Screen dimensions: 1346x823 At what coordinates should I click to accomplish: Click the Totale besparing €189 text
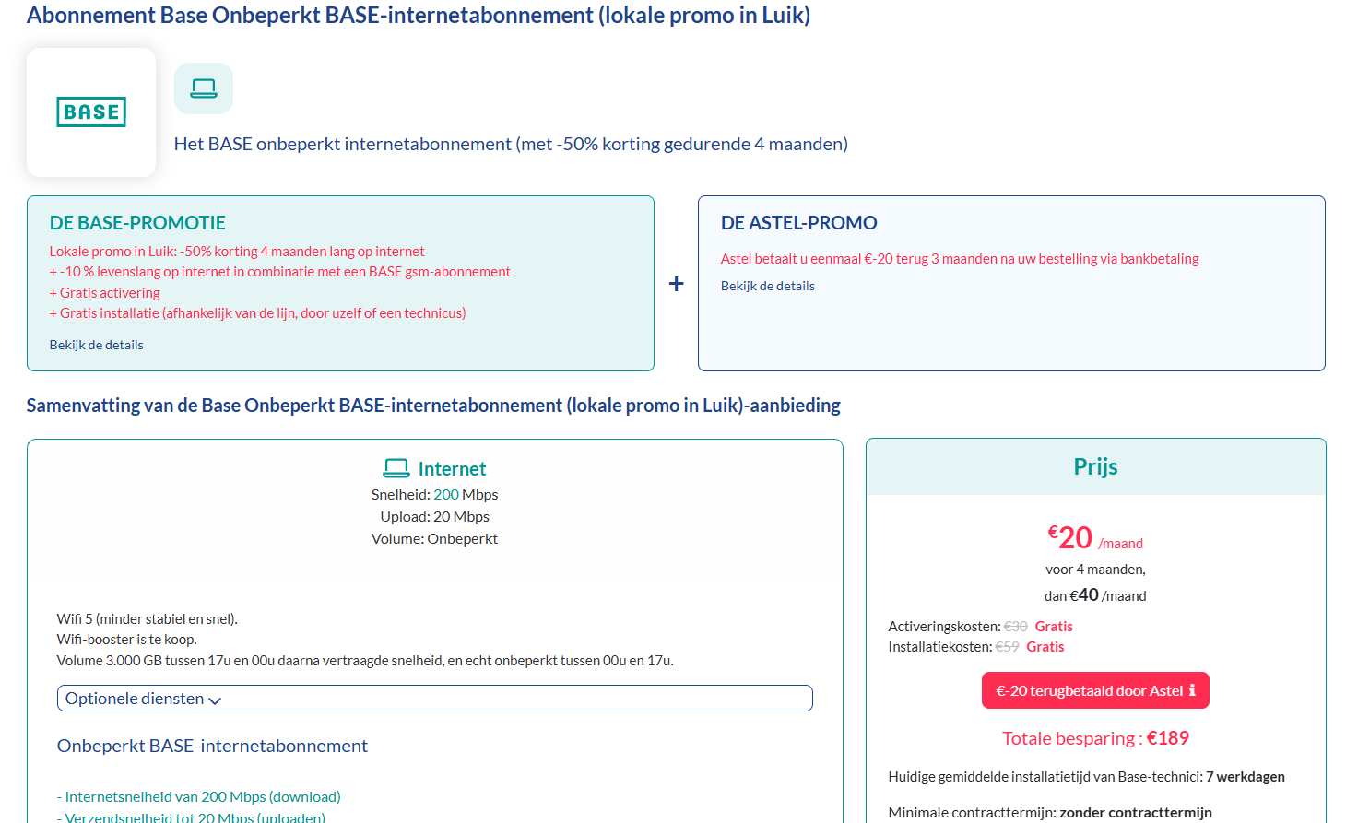1095,738
